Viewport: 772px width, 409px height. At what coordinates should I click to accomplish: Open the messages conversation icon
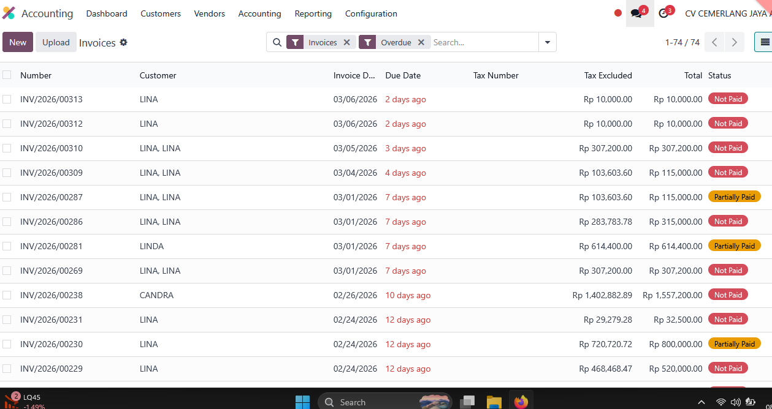(636, 13)
